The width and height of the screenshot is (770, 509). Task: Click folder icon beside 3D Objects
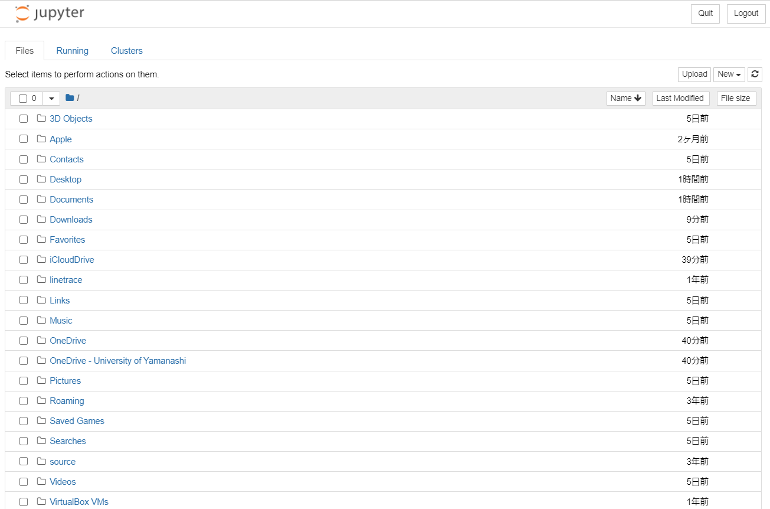[x=41, y=119]
